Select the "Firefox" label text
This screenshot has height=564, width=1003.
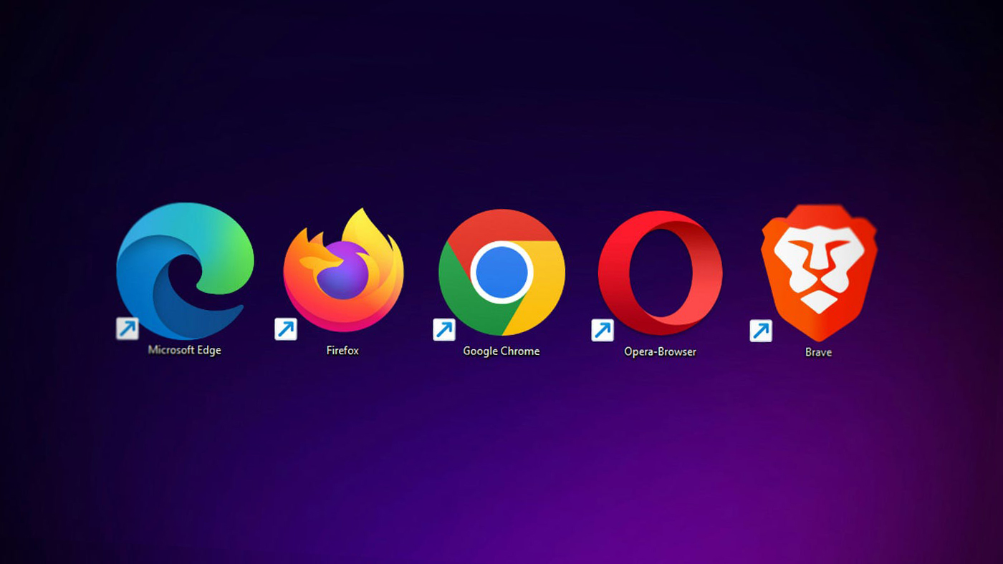coord(342,351)
